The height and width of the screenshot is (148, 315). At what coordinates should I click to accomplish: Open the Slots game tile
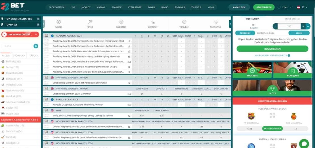click(272, 88)
